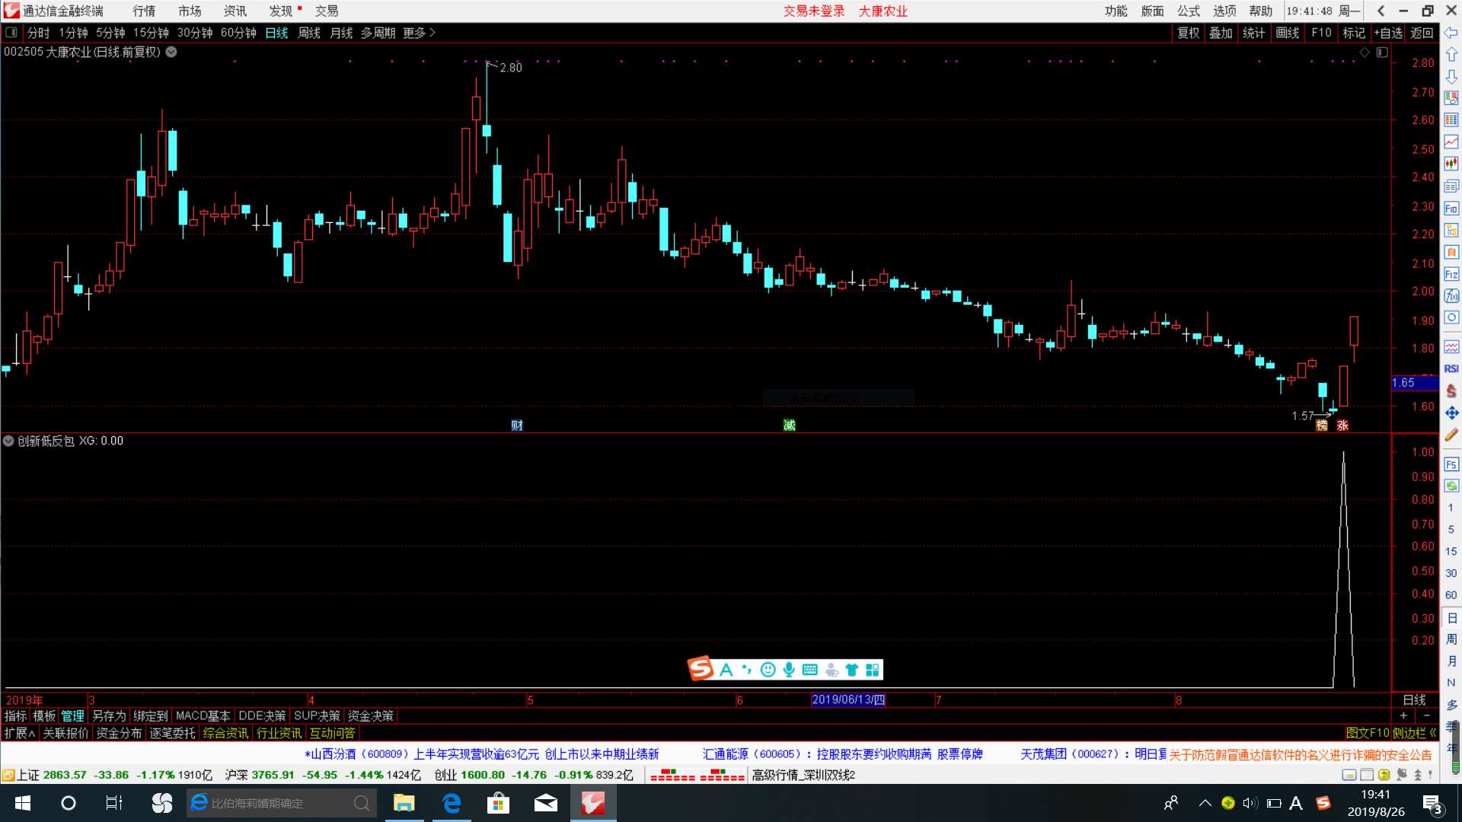Click the blue back arrow sidebar icon
Image resolution: width=1462 pixels, height=822 pixels.
[1451, 33]
